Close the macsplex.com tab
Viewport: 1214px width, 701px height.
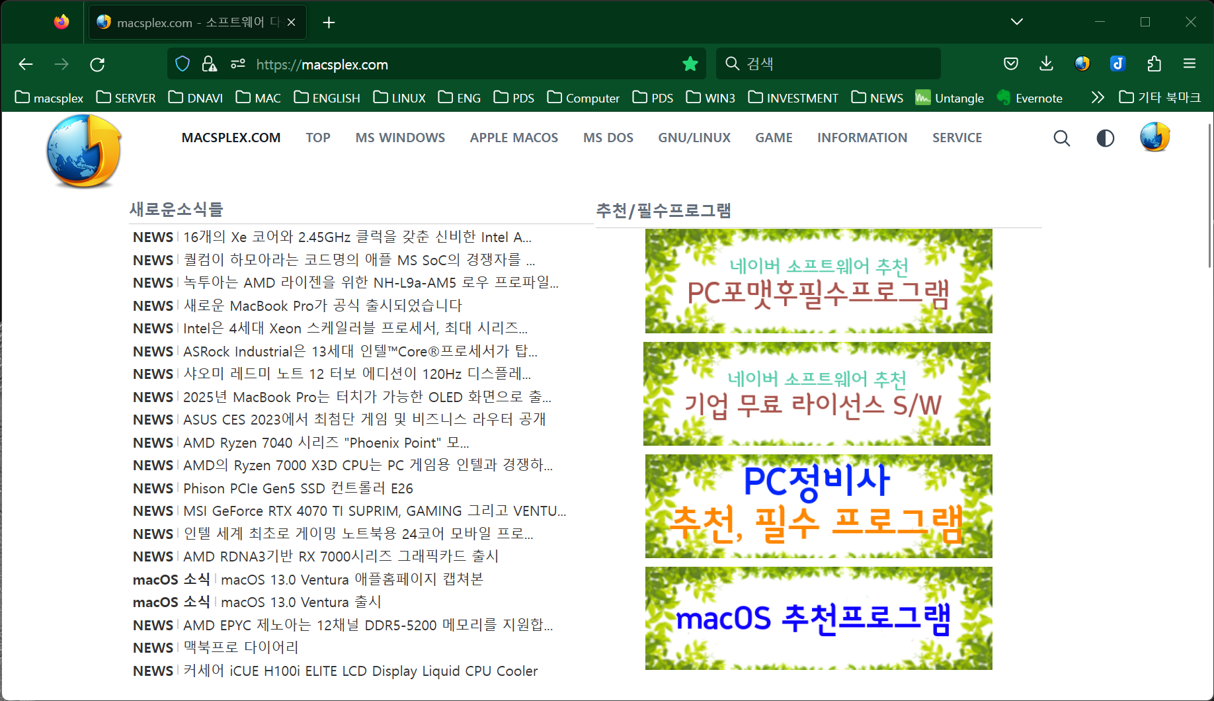[x=291, y=22]
